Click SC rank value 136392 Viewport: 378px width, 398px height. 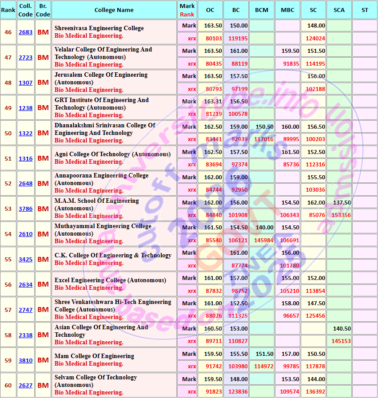[315, 392]
